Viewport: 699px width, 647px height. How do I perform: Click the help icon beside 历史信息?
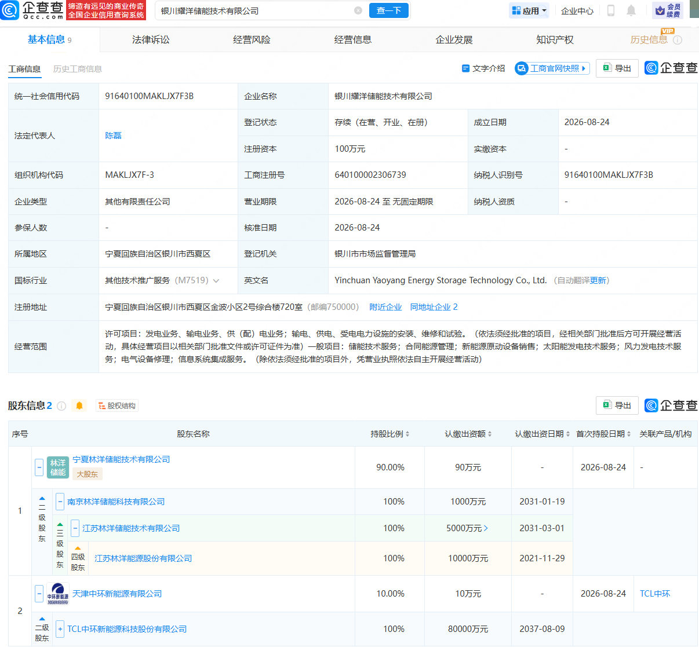(x=678, y=40)
